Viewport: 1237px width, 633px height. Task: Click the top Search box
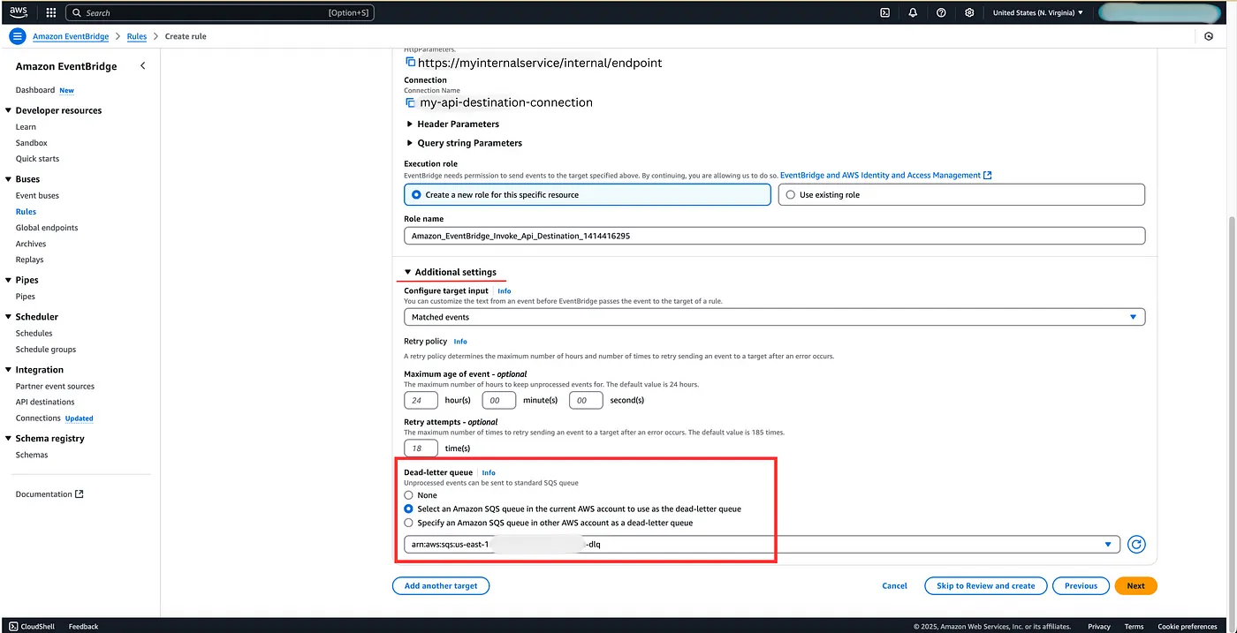tap(219, 12)
